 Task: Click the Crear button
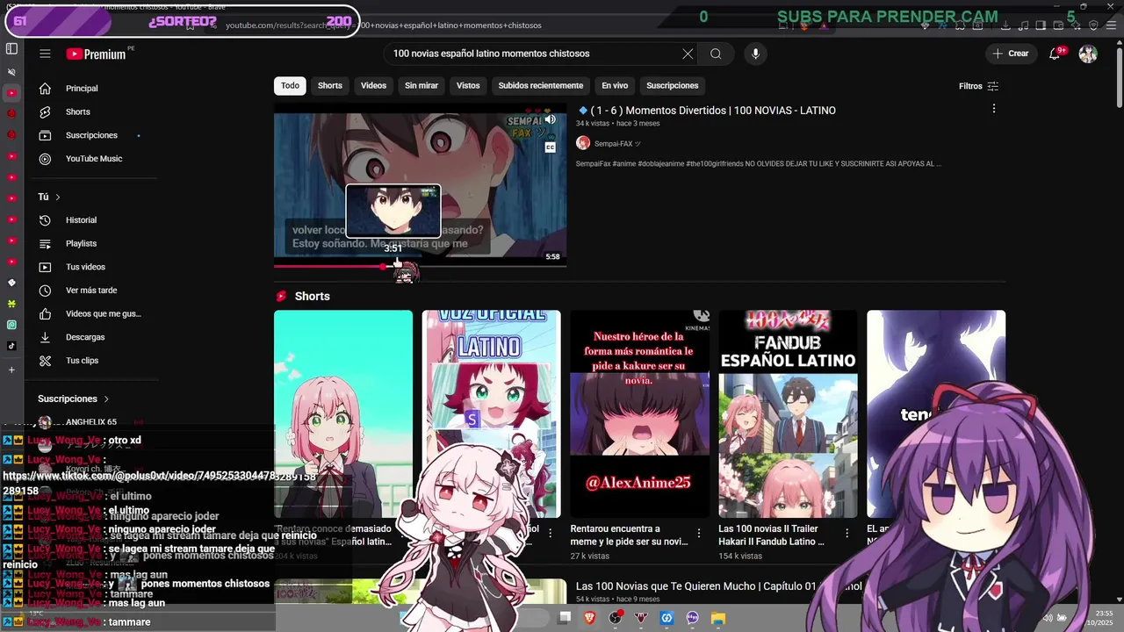pos(1010,54)
